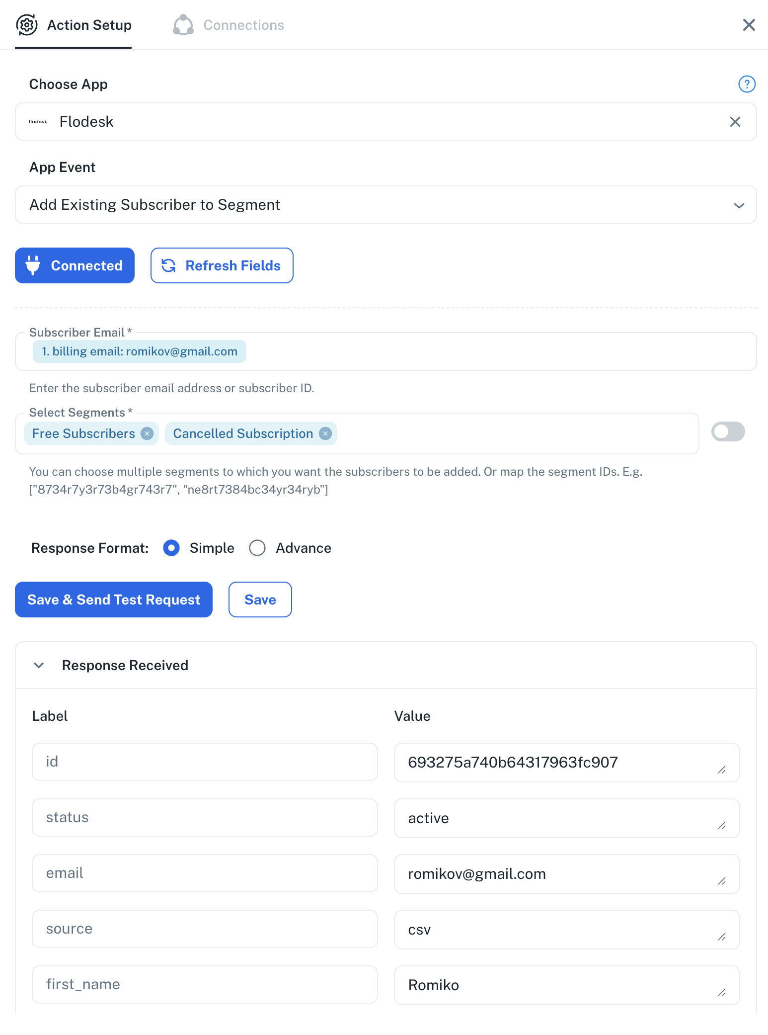
Task: Open the Choose App Flodesk selector
Action: pos(378,122)
